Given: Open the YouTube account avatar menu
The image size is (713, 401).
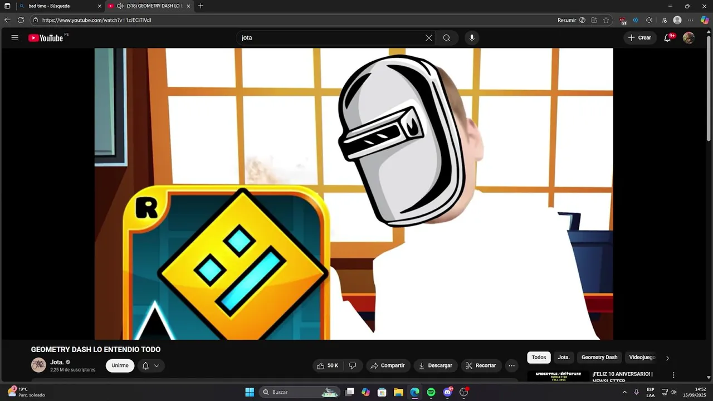Looking at the screenshot, I should pos(688,38).
